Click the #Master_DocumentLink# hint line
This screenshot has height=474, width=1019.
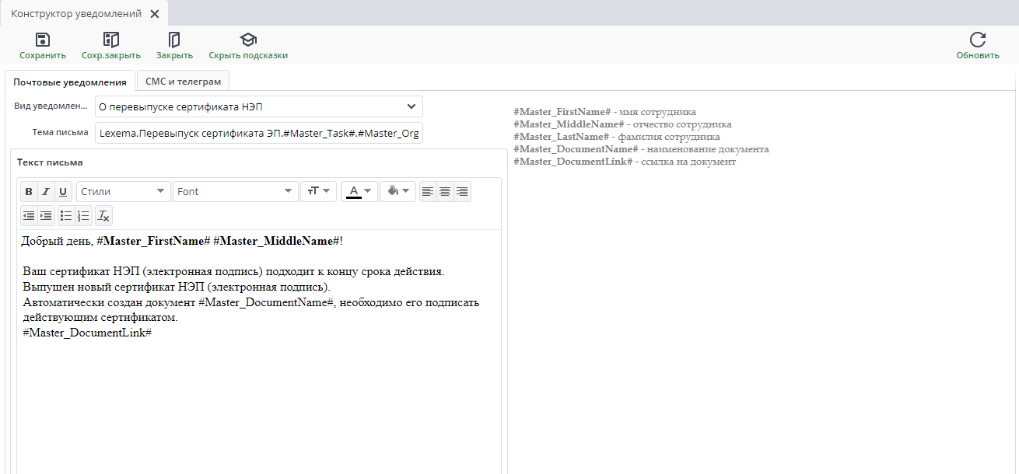(625, 162)
